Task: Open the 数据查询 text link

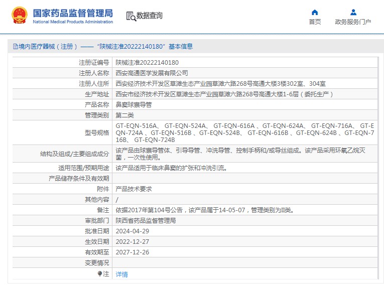Action: coord(150,16)
